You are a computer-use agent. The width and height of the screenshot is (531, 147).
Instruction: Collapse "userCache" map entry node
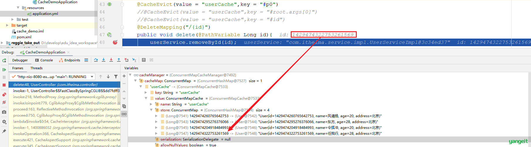point(141,87)
